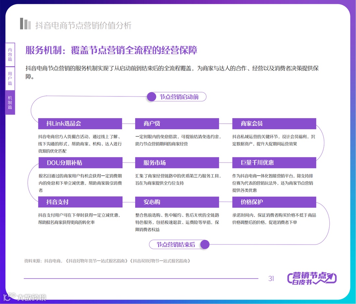Click the page number 31
The width and height of the screenshot is (356, 304).
click(271, 278)
